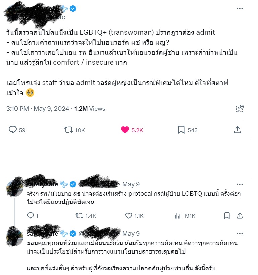The image size is (258, 275).
Task: Open more options menu on main tweet
Action: [x=240, y=9]
